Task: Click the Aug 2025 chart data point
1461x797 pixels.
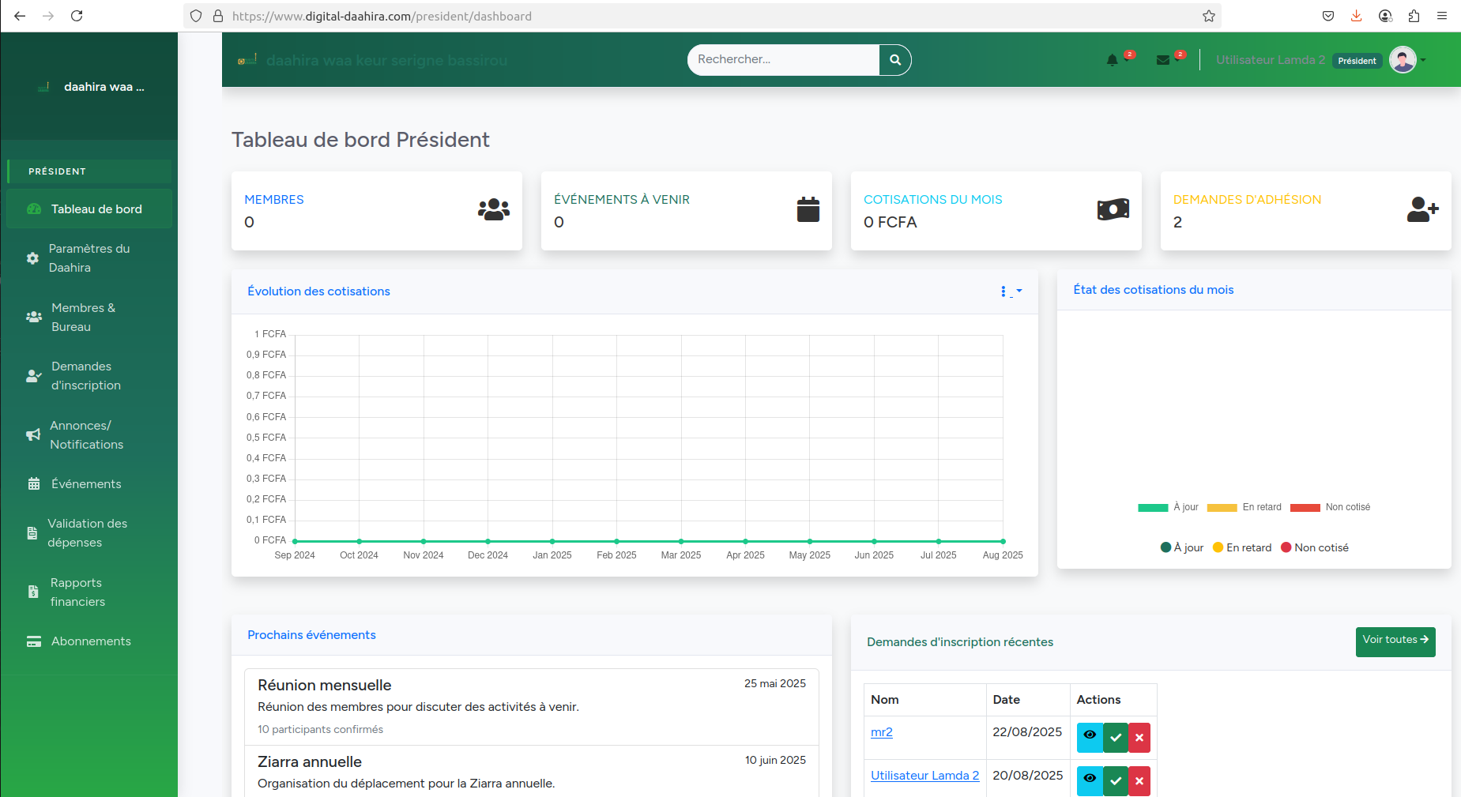Action: (1003, 541)
